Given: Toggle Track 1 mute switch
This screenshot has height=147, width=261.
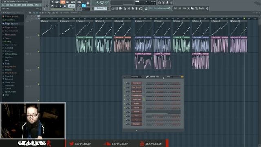Looking at the screenshot, I should (x=39, y=35).
